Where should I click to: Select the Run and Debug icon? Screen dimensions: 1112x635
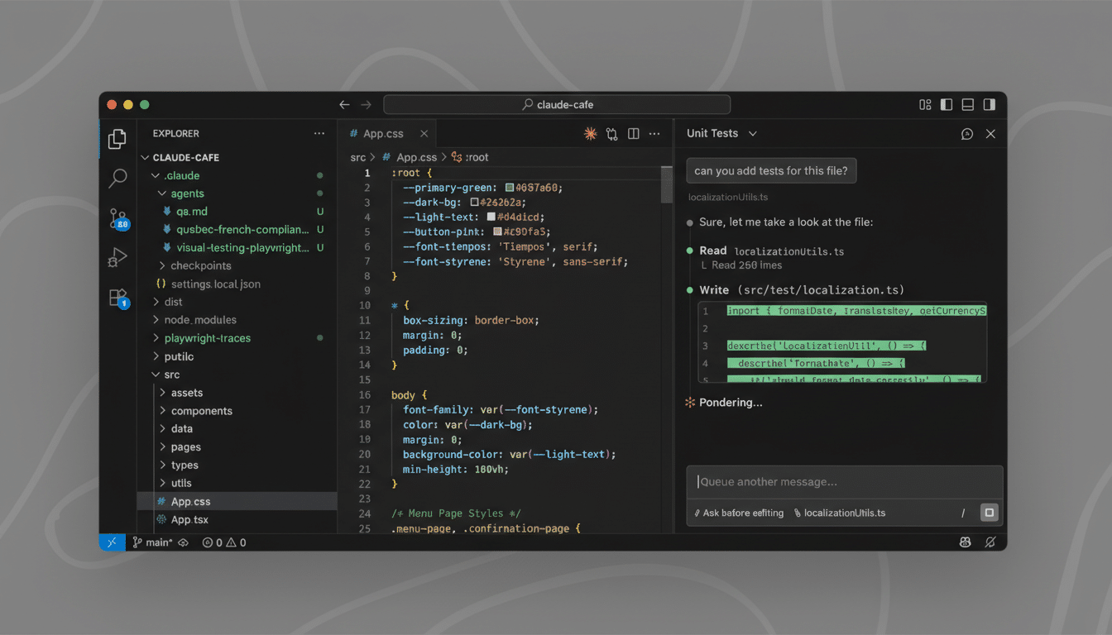pos(118,257)
